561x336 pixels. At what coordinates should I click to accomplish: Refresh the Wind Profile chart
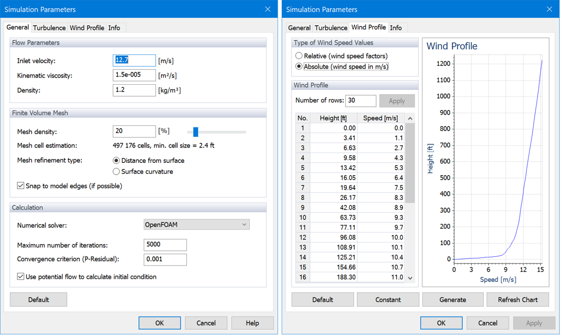[x=518, y=299]
